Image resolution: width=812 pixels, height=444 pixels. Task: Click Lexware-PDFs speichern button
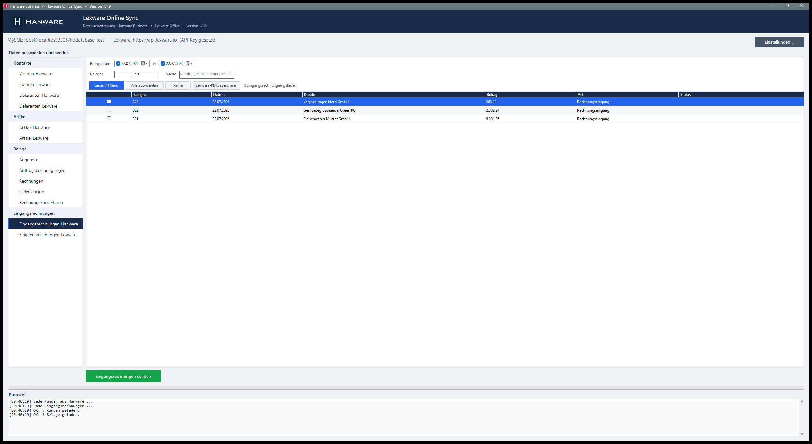pos(216,85)
